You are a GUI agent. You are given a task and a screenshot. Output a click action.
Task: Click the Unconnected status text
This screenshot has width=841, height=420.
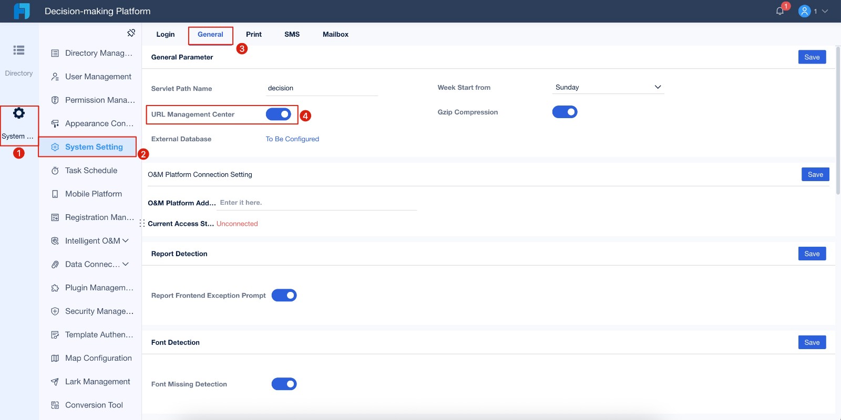coord(237,224)
